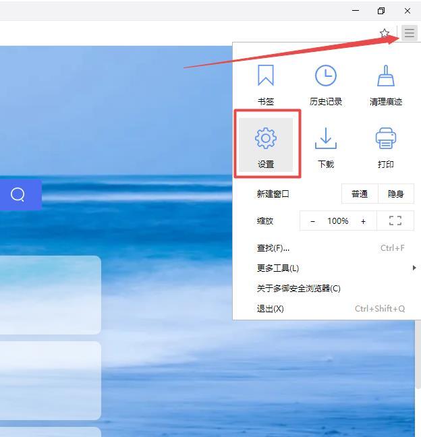Viewport: 421px width, 437px height.
Task: Expand the More tools submenu arrow
Action: click(414, 268)
